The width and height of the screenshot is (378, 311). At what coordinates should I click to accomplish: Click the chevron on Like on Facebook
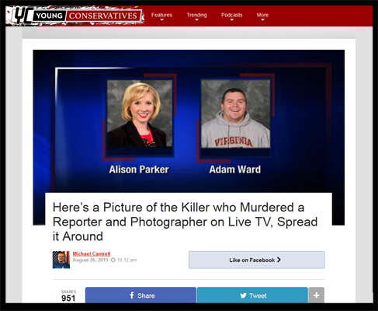279,260
